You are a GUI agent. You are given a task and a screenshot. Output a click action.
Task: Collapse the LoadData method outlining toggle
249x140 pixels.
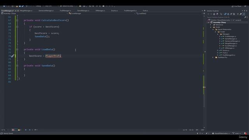(x=17, y=49)
